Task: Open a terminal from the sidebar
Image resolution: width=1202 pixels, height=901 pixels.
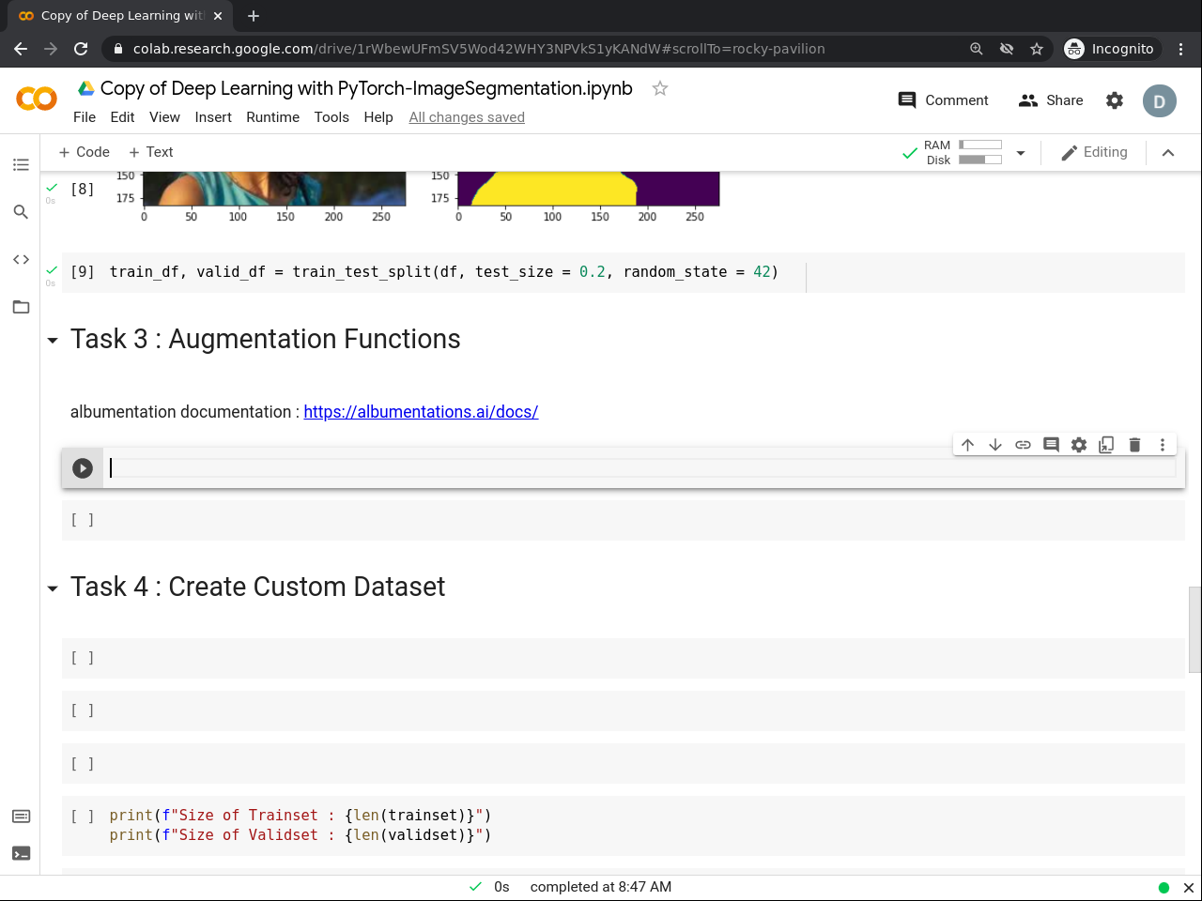Action: (21, 853)
